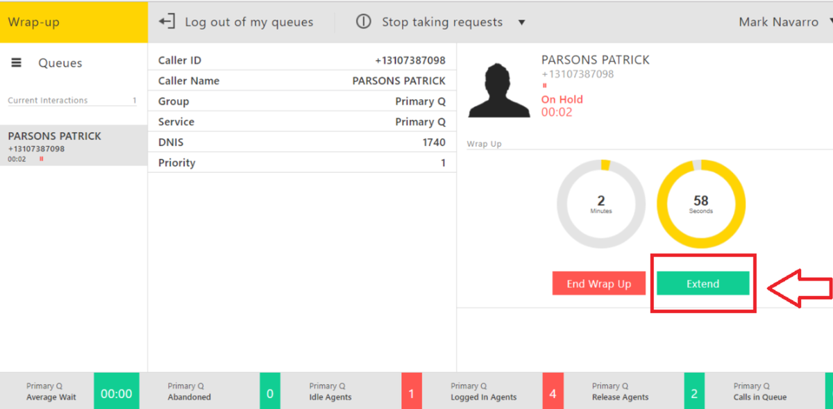Expand the Stop taking requests dropdown arrow
This screenshot has height=409, width=833.
pos(521,22)
